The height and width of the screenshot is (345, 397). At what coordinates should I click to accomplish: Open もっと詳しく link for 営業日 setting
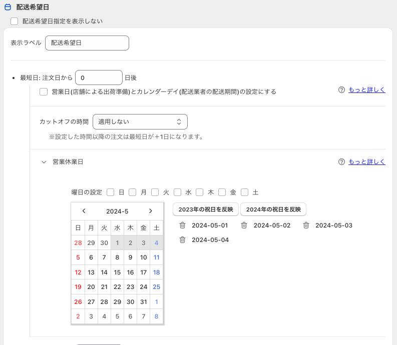pyautogui.click(x=367, y=90)
